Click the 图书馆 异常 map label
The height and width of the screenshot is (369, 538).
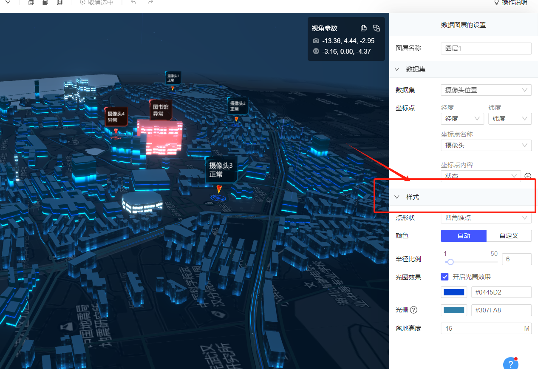pyautogui.click(x=161, y=110)
